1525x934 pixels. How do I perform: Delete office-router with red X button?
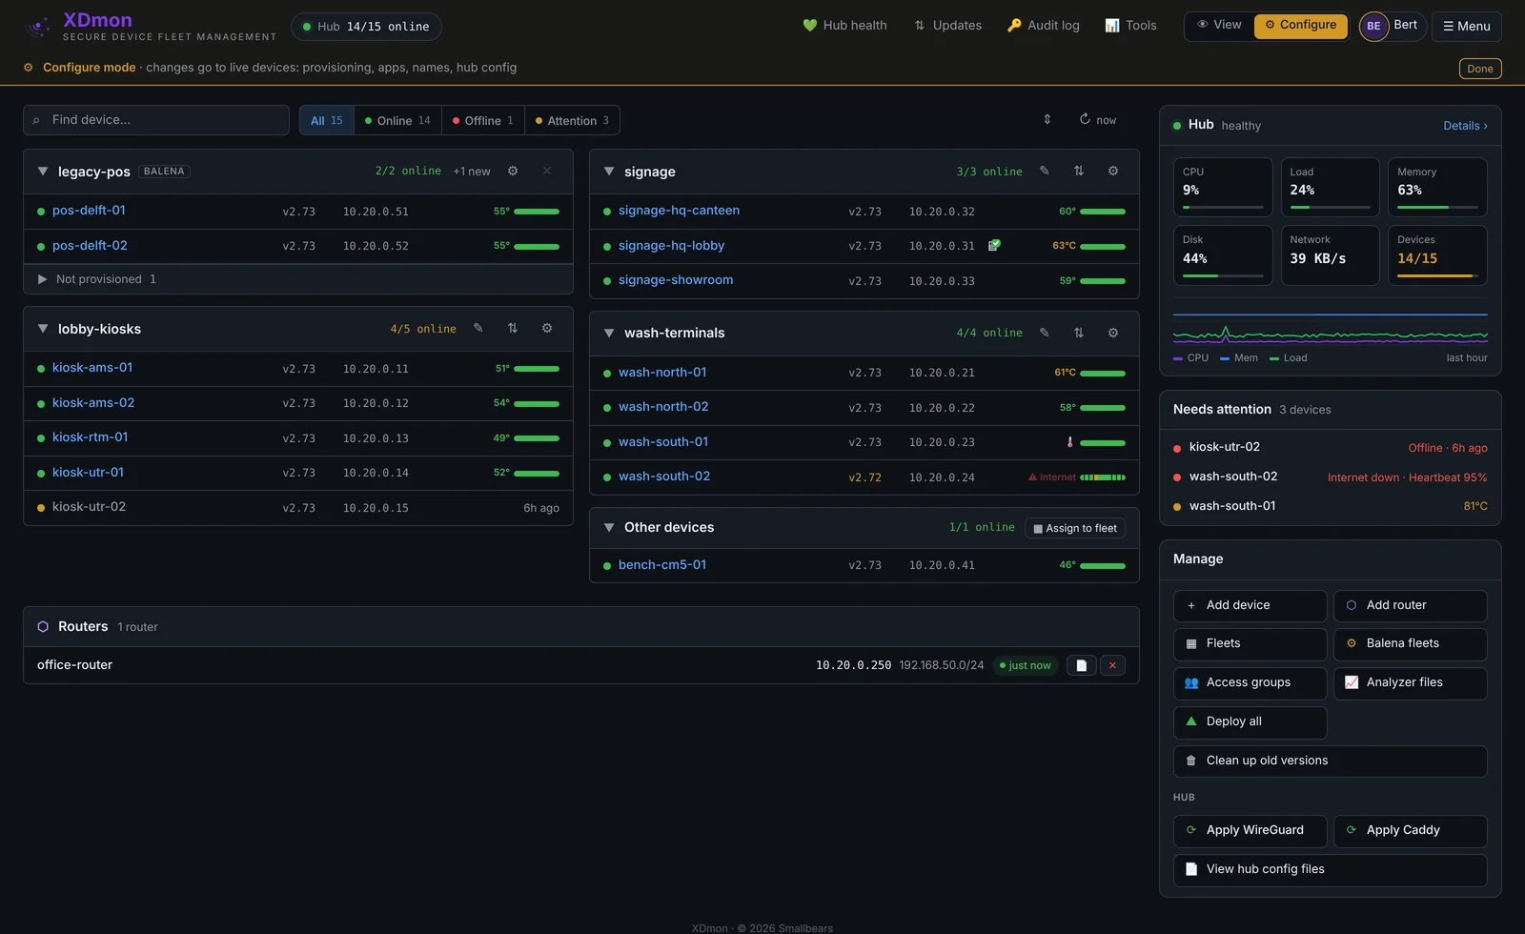click(x=1112, y=665)
